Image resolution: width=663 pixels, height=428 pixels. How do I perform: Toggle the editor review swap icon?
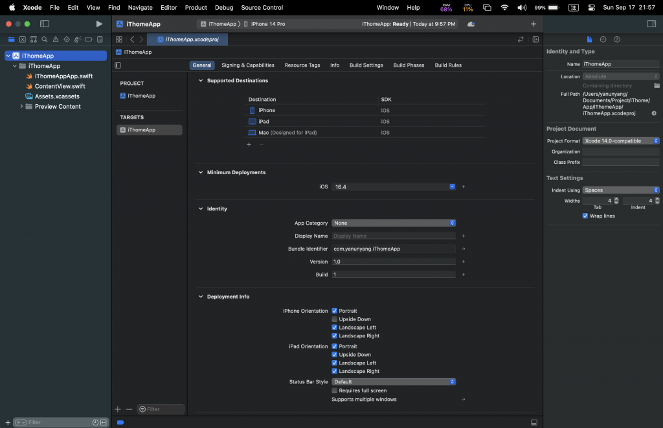click(521, 39)
